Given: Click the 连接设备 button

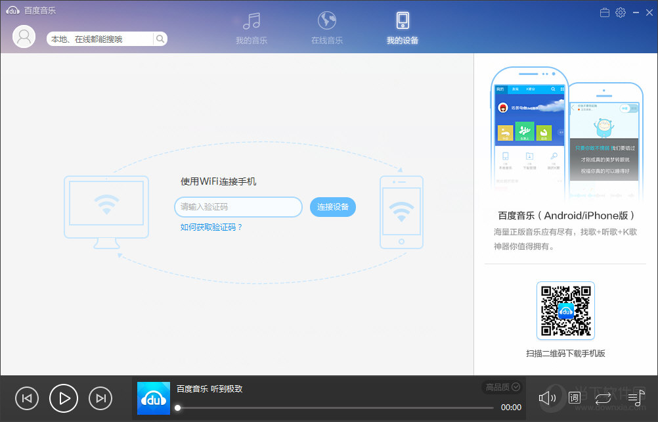Looking at the screenshot, I should [333, 207].
